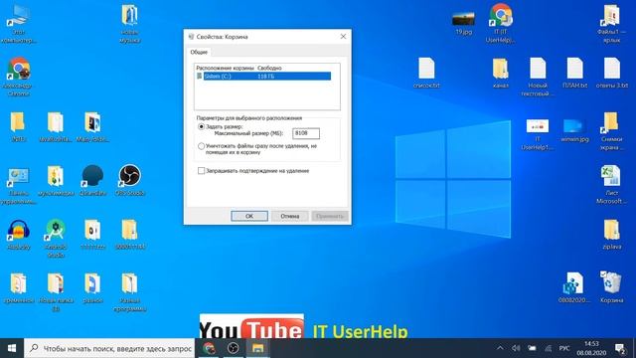Screen dimensions: 636x358
Task: Open network settings from the tray
Action: tap(548, 348)
